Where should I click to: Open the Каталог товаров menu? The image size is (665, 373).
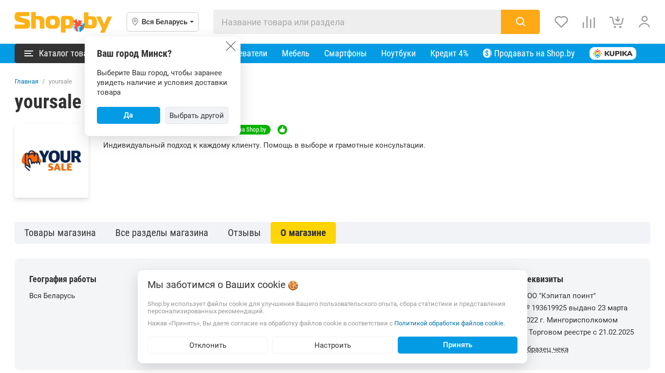[50, 53]
